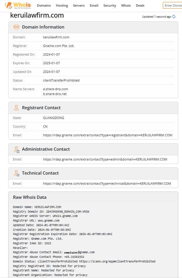Go to the Whois nav link
Screen dimensions: 182x278
(126, 5)
